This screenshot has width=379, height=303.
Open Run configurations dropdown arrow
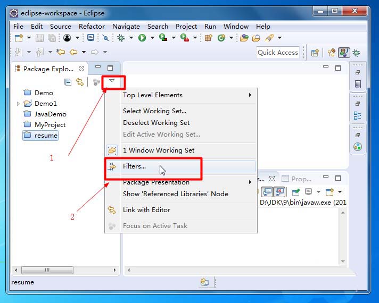tap(152, 38)
